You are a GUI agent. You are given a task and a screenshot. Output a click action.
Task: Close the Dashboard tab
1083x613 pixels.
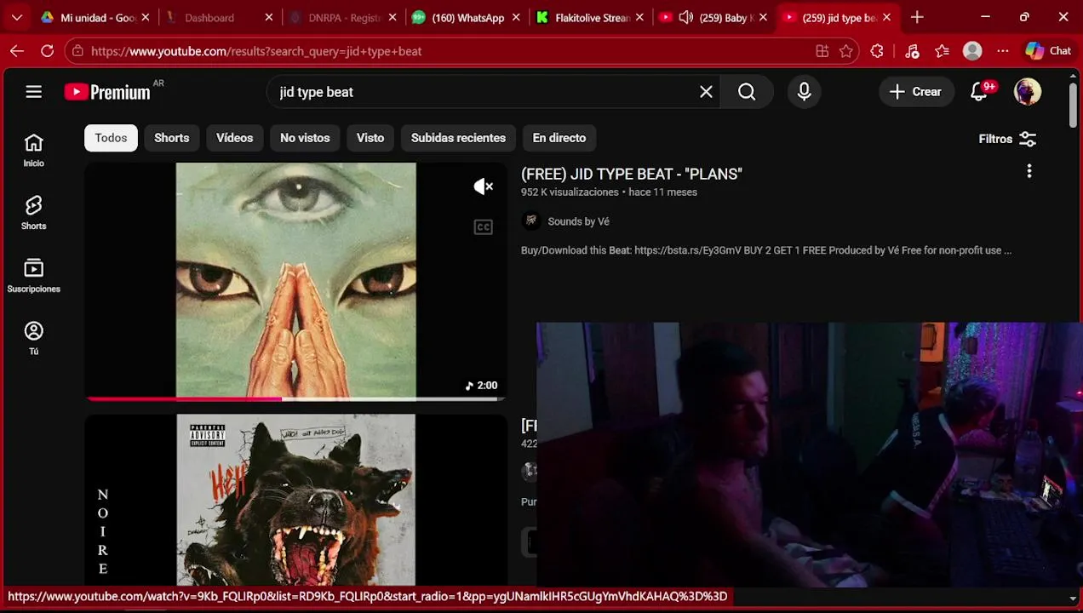[269, 17]
